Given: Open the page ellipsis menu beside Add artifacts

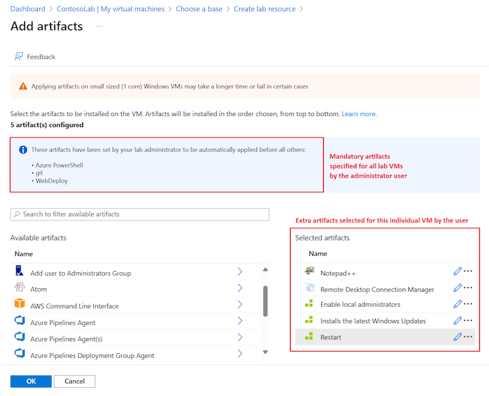Looking at the screenshot, I should pyautogui.click(x=99, y=26).
